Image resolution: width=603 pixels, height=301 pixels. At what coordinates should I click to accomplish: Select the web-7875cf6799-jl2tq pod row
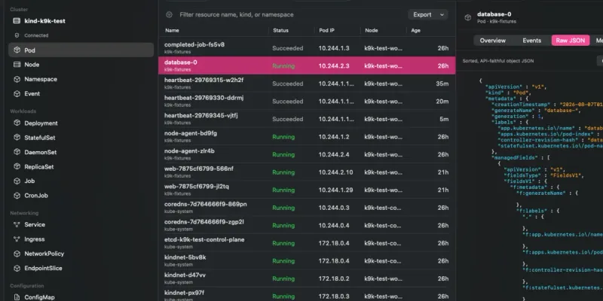(x=307, y=190)
